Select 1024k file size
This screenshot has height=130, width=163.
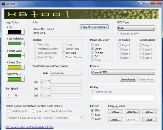[x=92, y=119]
